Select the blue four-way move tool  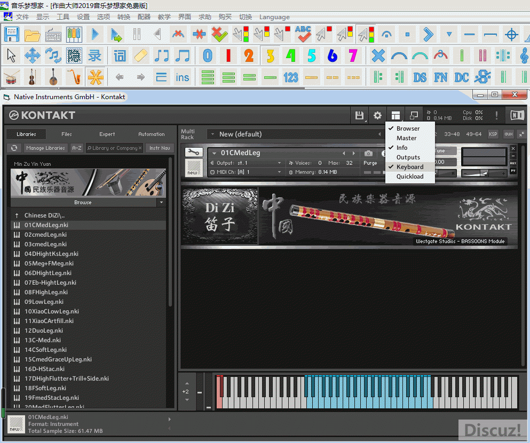click(x=33, y=56)
